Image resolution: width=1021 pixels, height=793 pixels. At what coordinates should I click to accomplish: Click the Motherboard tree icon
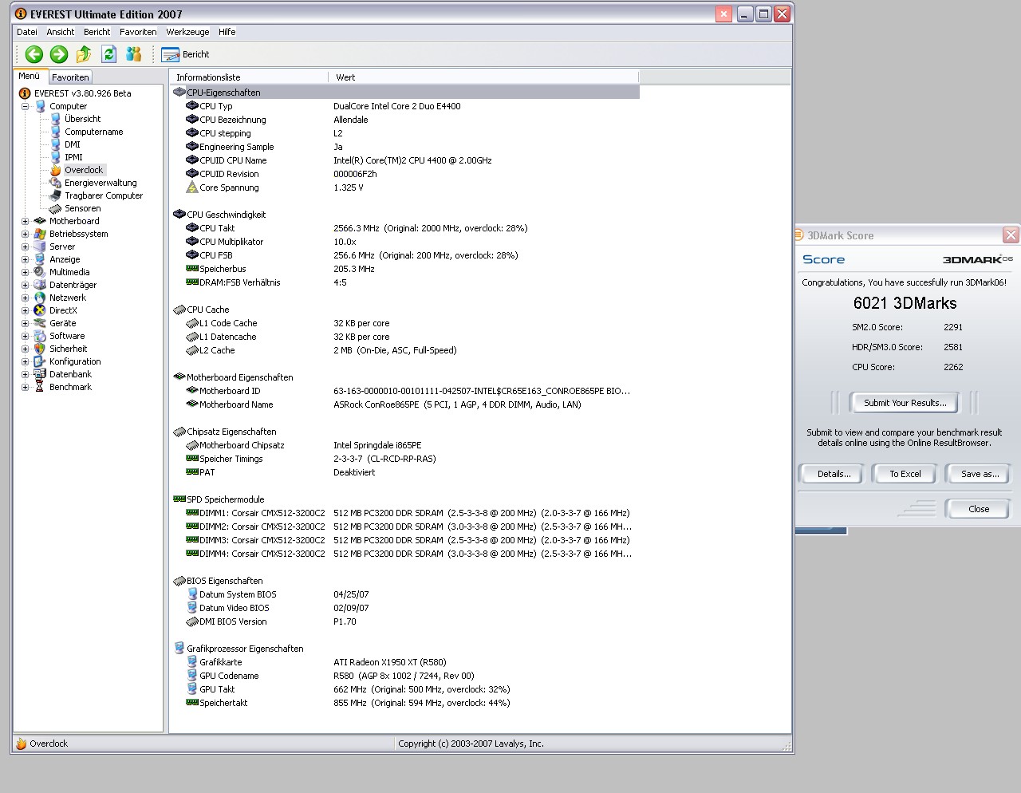pyautogui.click(x=40, y=221)
